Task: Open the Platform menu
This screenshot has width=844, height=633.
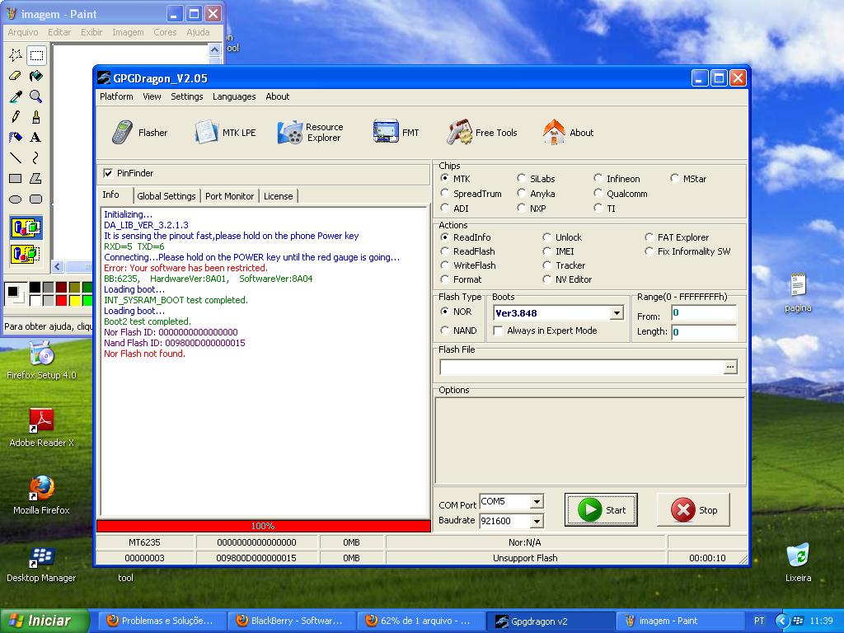Action: [116, 96]
